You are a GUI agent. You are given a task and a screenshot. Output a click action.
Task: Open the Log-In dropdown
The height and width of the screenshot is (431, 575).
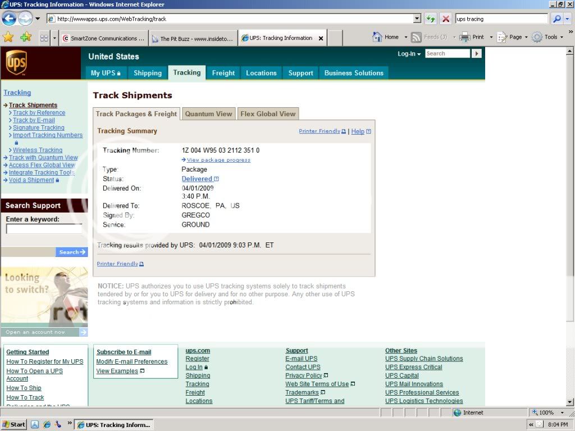[409, 54]
